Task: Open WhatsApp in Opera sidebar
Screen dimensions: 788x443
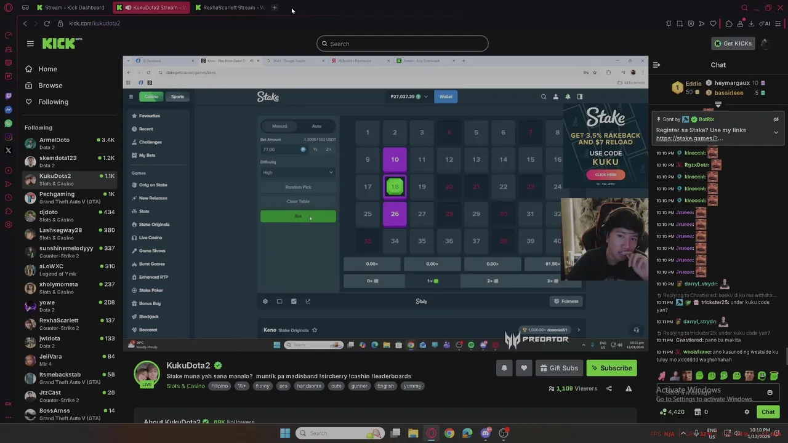Action: pos(8,123)
